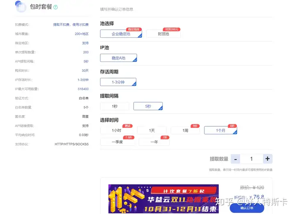Select the 封顶池 pool option
Image resolution: width=295 pixels, height=214 pixels.
tap(163, 34)
